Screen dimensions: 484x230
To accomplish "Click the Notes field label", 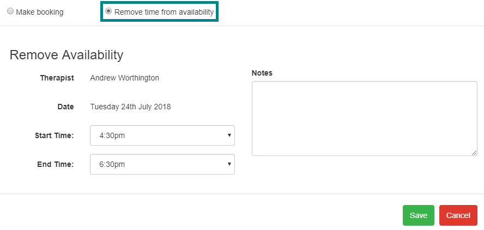I will click(262, 73).
